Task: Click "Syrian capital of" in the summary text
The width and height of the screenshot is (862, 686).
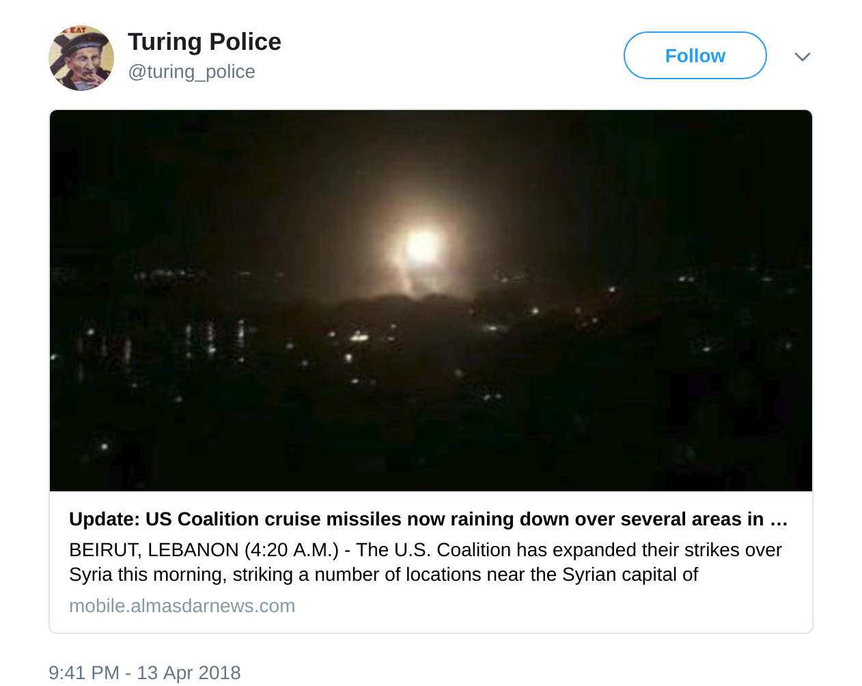Action: click(x=630, y=575)
